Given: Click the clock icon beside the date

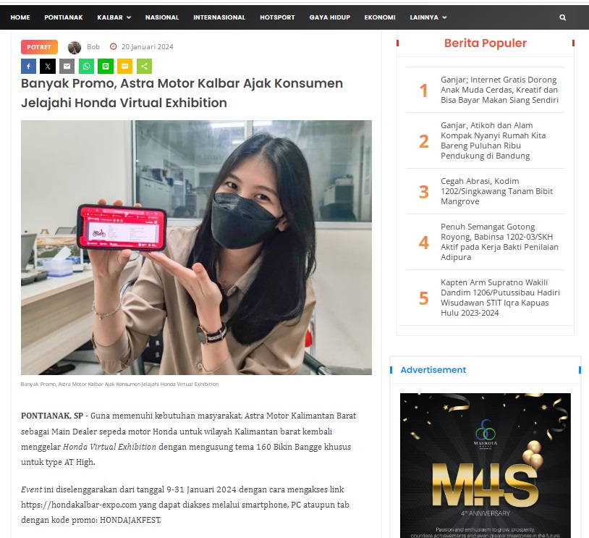Looking at the screenshot, I should [x=113, y=46].
